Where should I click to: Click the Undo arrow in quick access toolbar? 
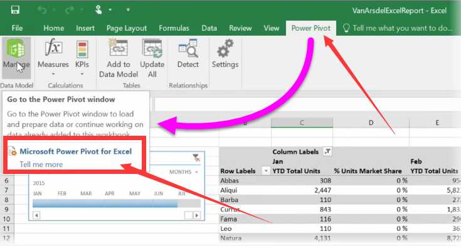pos(43,10)
